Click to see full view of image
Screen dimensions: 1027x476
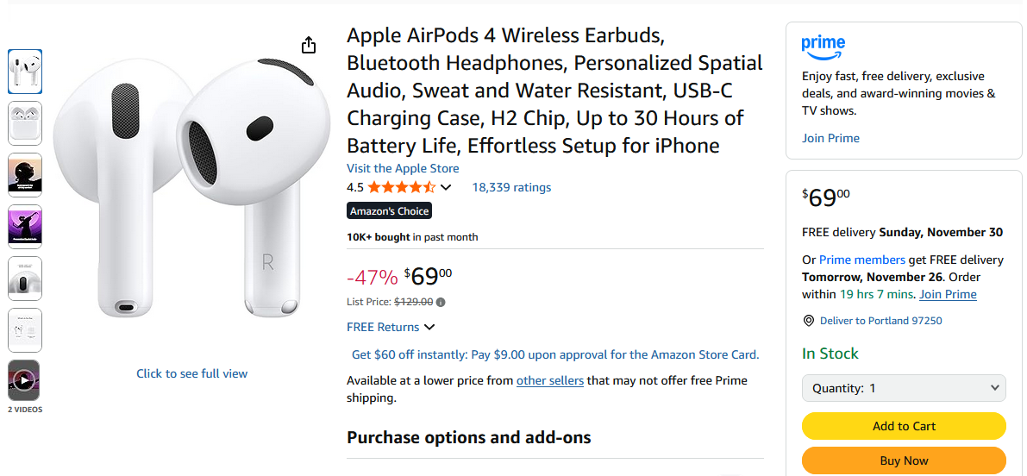[191, 373]
